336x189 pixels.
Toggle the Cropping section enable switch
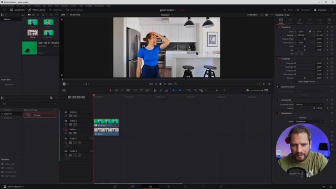pos(279,59)
